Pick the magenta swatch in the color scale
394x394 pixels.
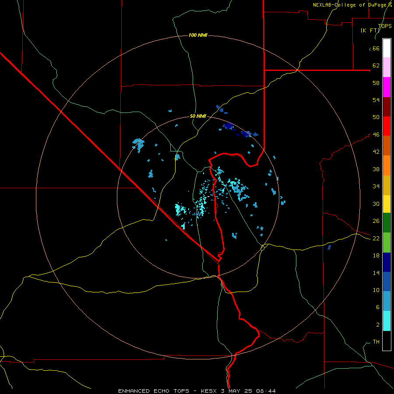tap(387, 87)
